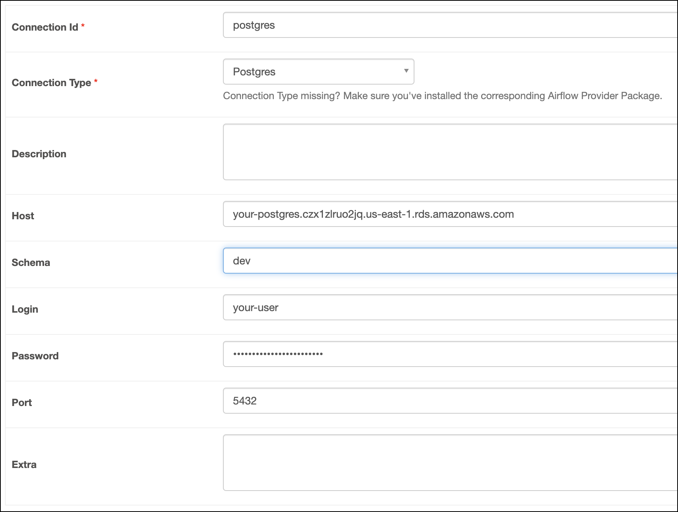Click the Password label

point(35,355)
